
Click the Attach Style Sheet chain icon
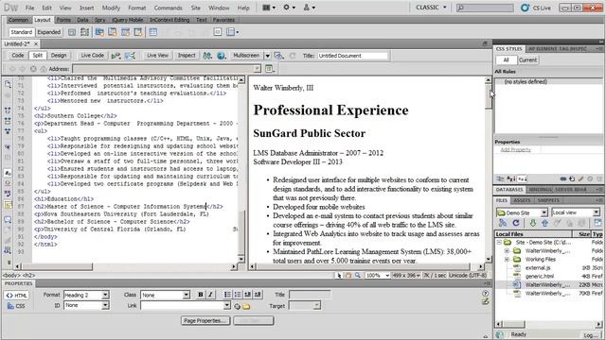[x=563, y=178]
